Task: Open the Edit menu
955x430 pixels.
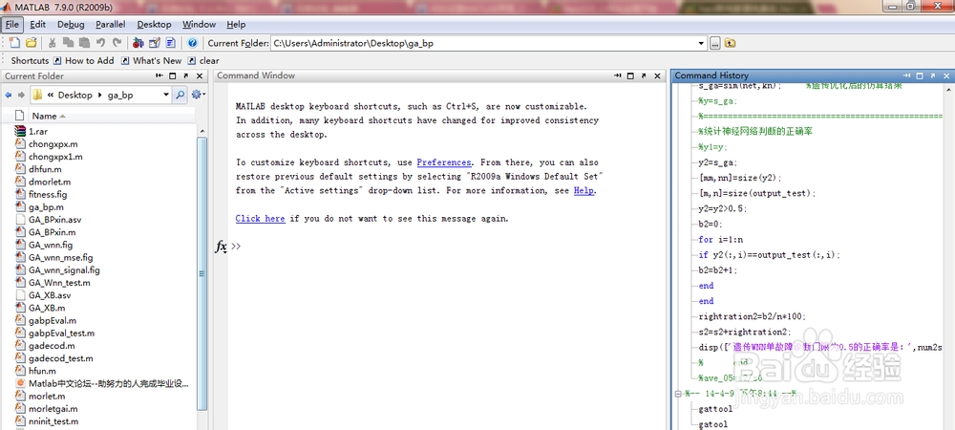Action: click(x=38, y=24)
